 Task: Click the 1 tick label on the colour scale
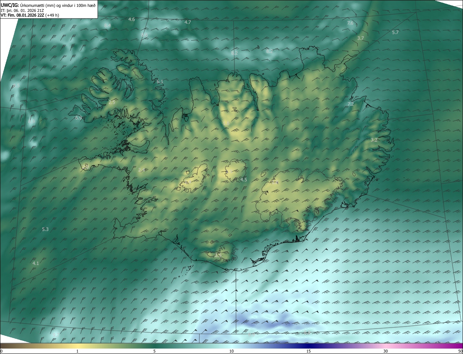pyautogui.click(x=77, y=351)
